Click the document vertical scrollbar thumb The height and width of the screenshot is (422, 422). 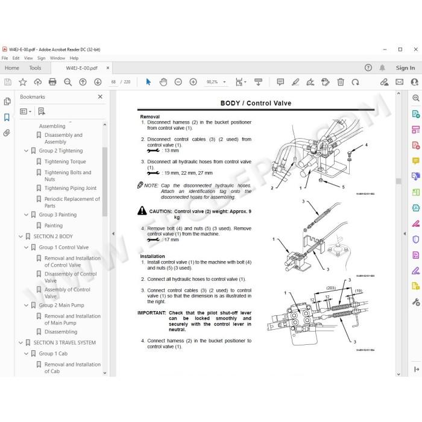tap(398, 181)
